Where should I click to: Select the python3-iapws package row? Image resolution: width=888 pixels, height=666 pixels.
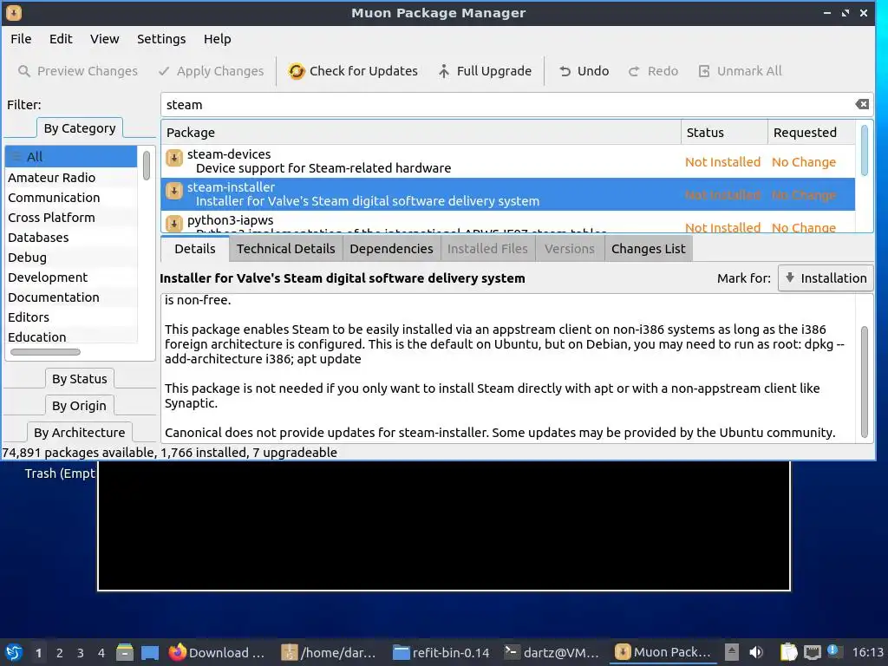click(508, 223)
